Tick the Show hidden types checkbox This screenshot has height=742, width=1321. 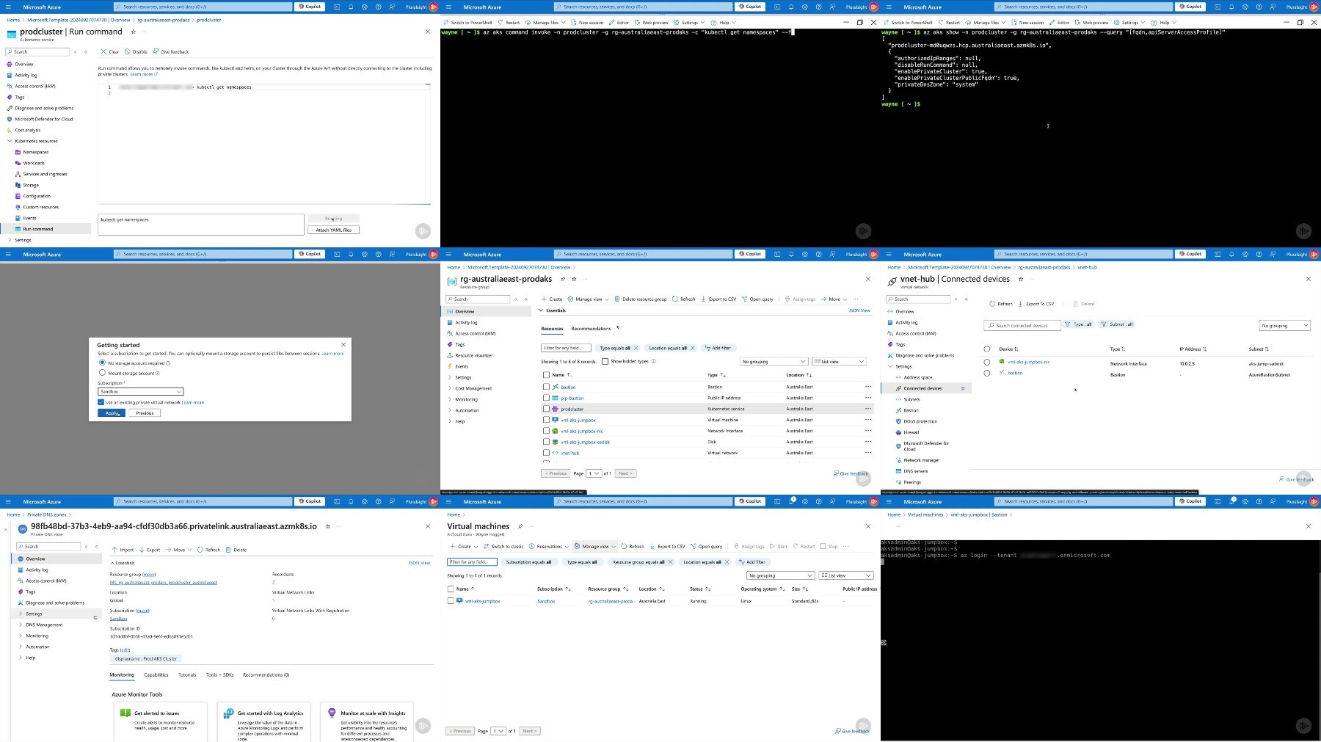(x=605, y=361)
